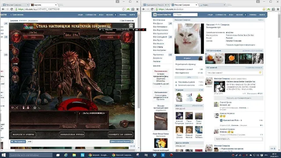Expand the VK music player arrow in header

(245, 14)
